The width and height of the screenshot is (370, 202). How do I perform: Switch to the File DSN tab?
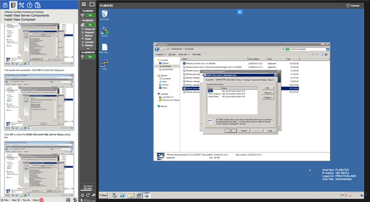[x=231, y=80]
